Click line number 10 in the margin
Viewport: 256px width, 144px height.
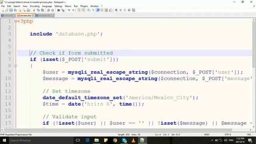[x=8, y=78]
